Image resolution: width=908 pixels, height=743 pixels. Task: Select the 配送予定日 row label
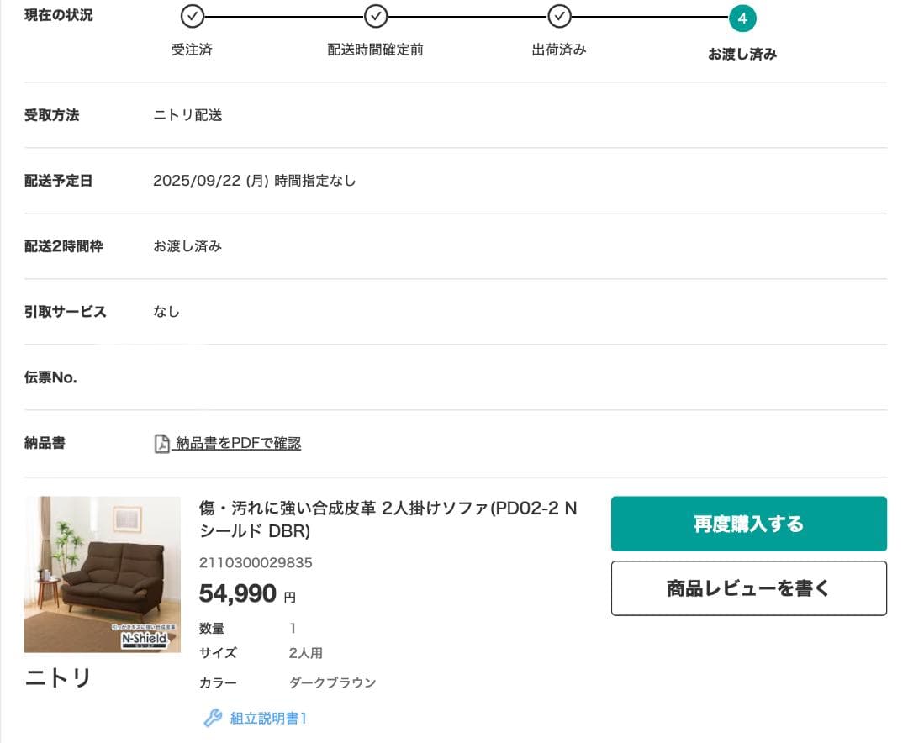[58, 181]
